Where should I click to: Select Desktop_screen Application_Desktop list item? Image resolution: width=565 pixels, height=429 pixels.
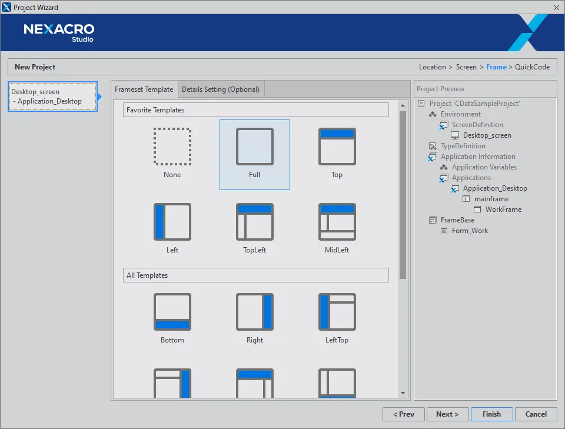coord(52,97)
